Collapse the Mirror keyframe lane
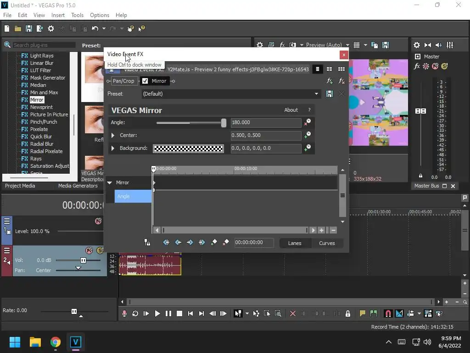Image resolution: width=470 pixels, height=353 pixels. (110, 182)
